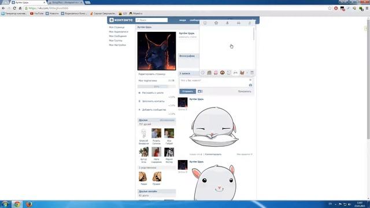Open Мои Аудиозаписи in the sidebar
This screenshot has height=208, width=370.
(119, 32)
